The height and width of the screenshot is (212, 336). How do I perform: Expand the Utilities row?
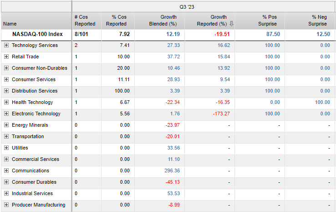6,148
